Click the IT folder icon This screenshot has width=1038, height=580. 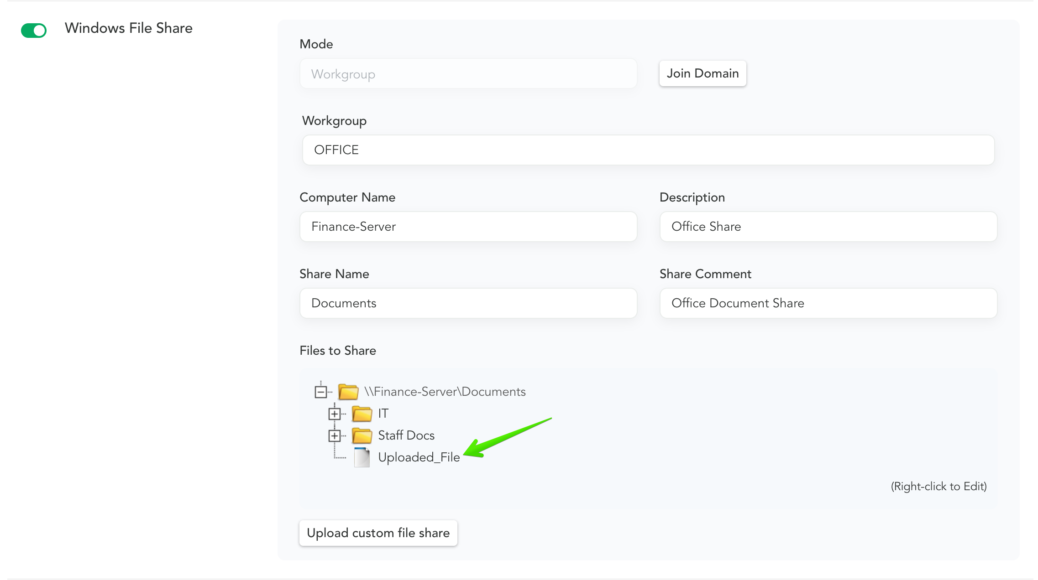coord(362,414)
